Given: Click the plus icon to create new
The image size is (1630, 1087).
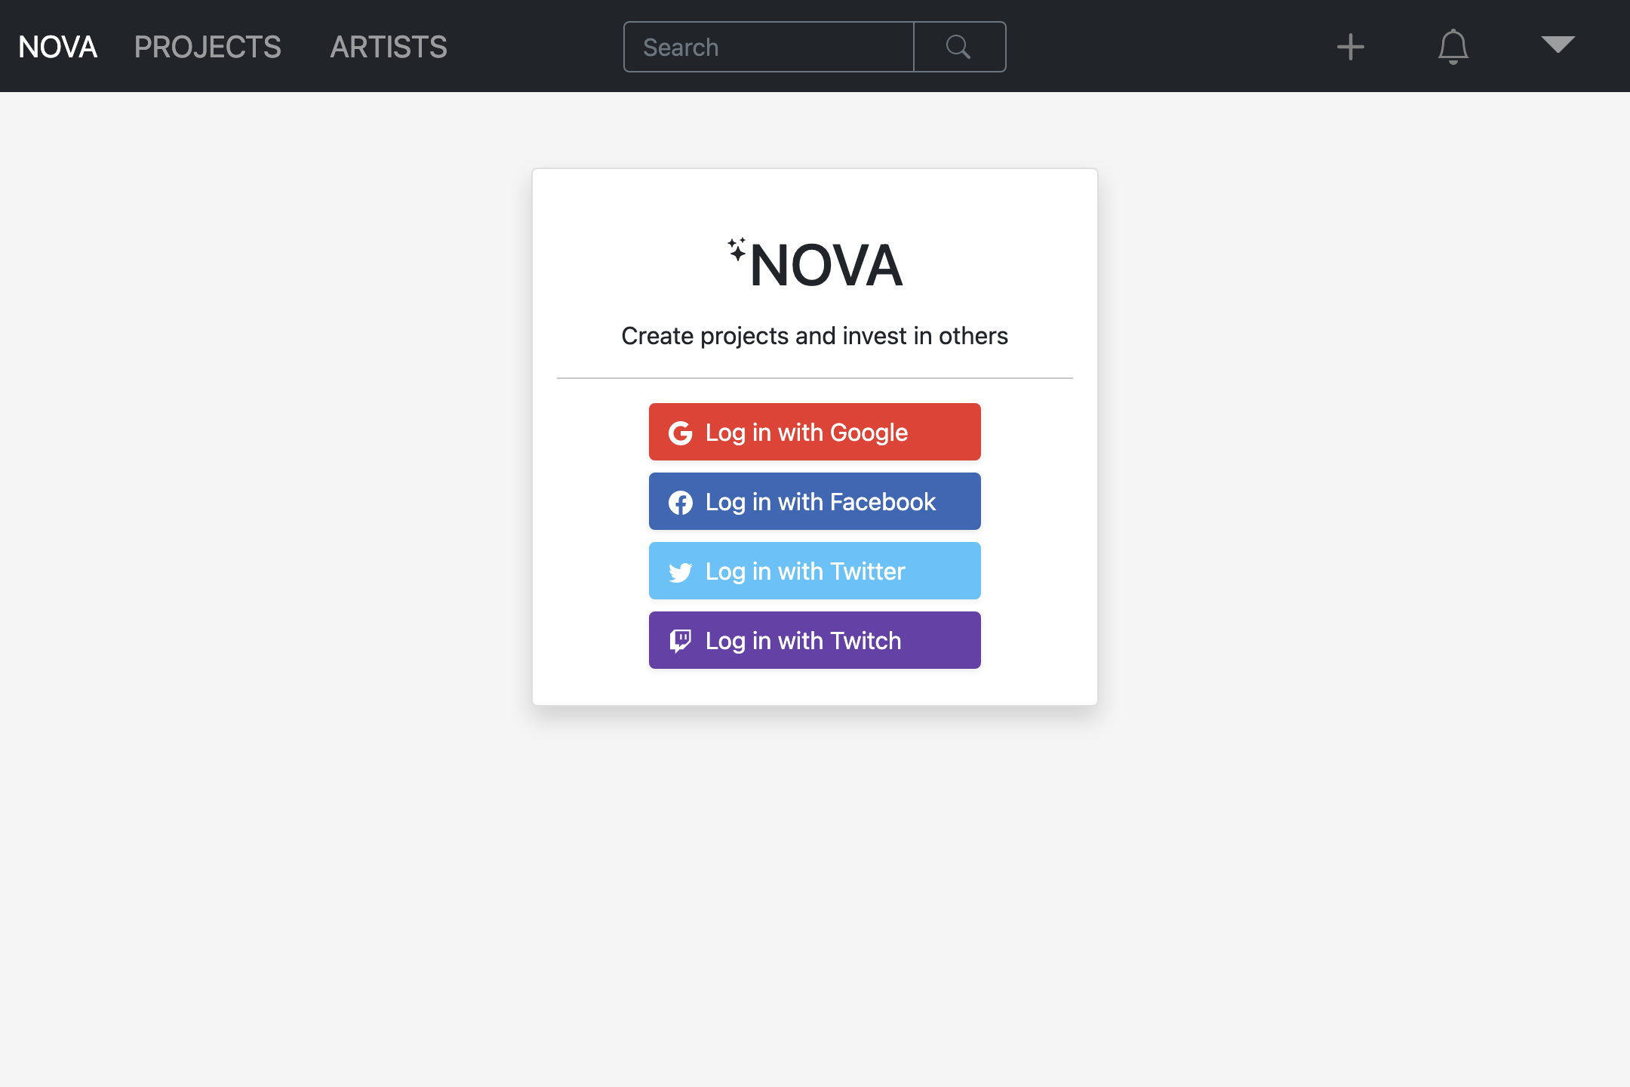Looking at the screenshot, I should [1350, 47].
